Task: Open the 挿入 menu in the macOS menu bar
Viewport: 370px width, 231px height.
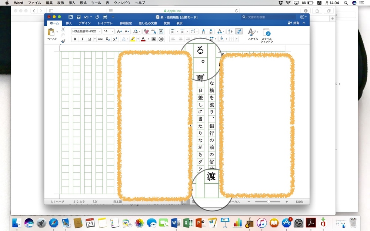Action: pos(71,3)
